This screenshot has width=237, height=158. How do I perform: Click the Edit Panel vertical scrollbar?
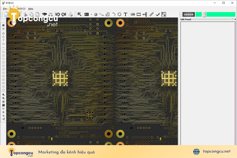(235, 83)
